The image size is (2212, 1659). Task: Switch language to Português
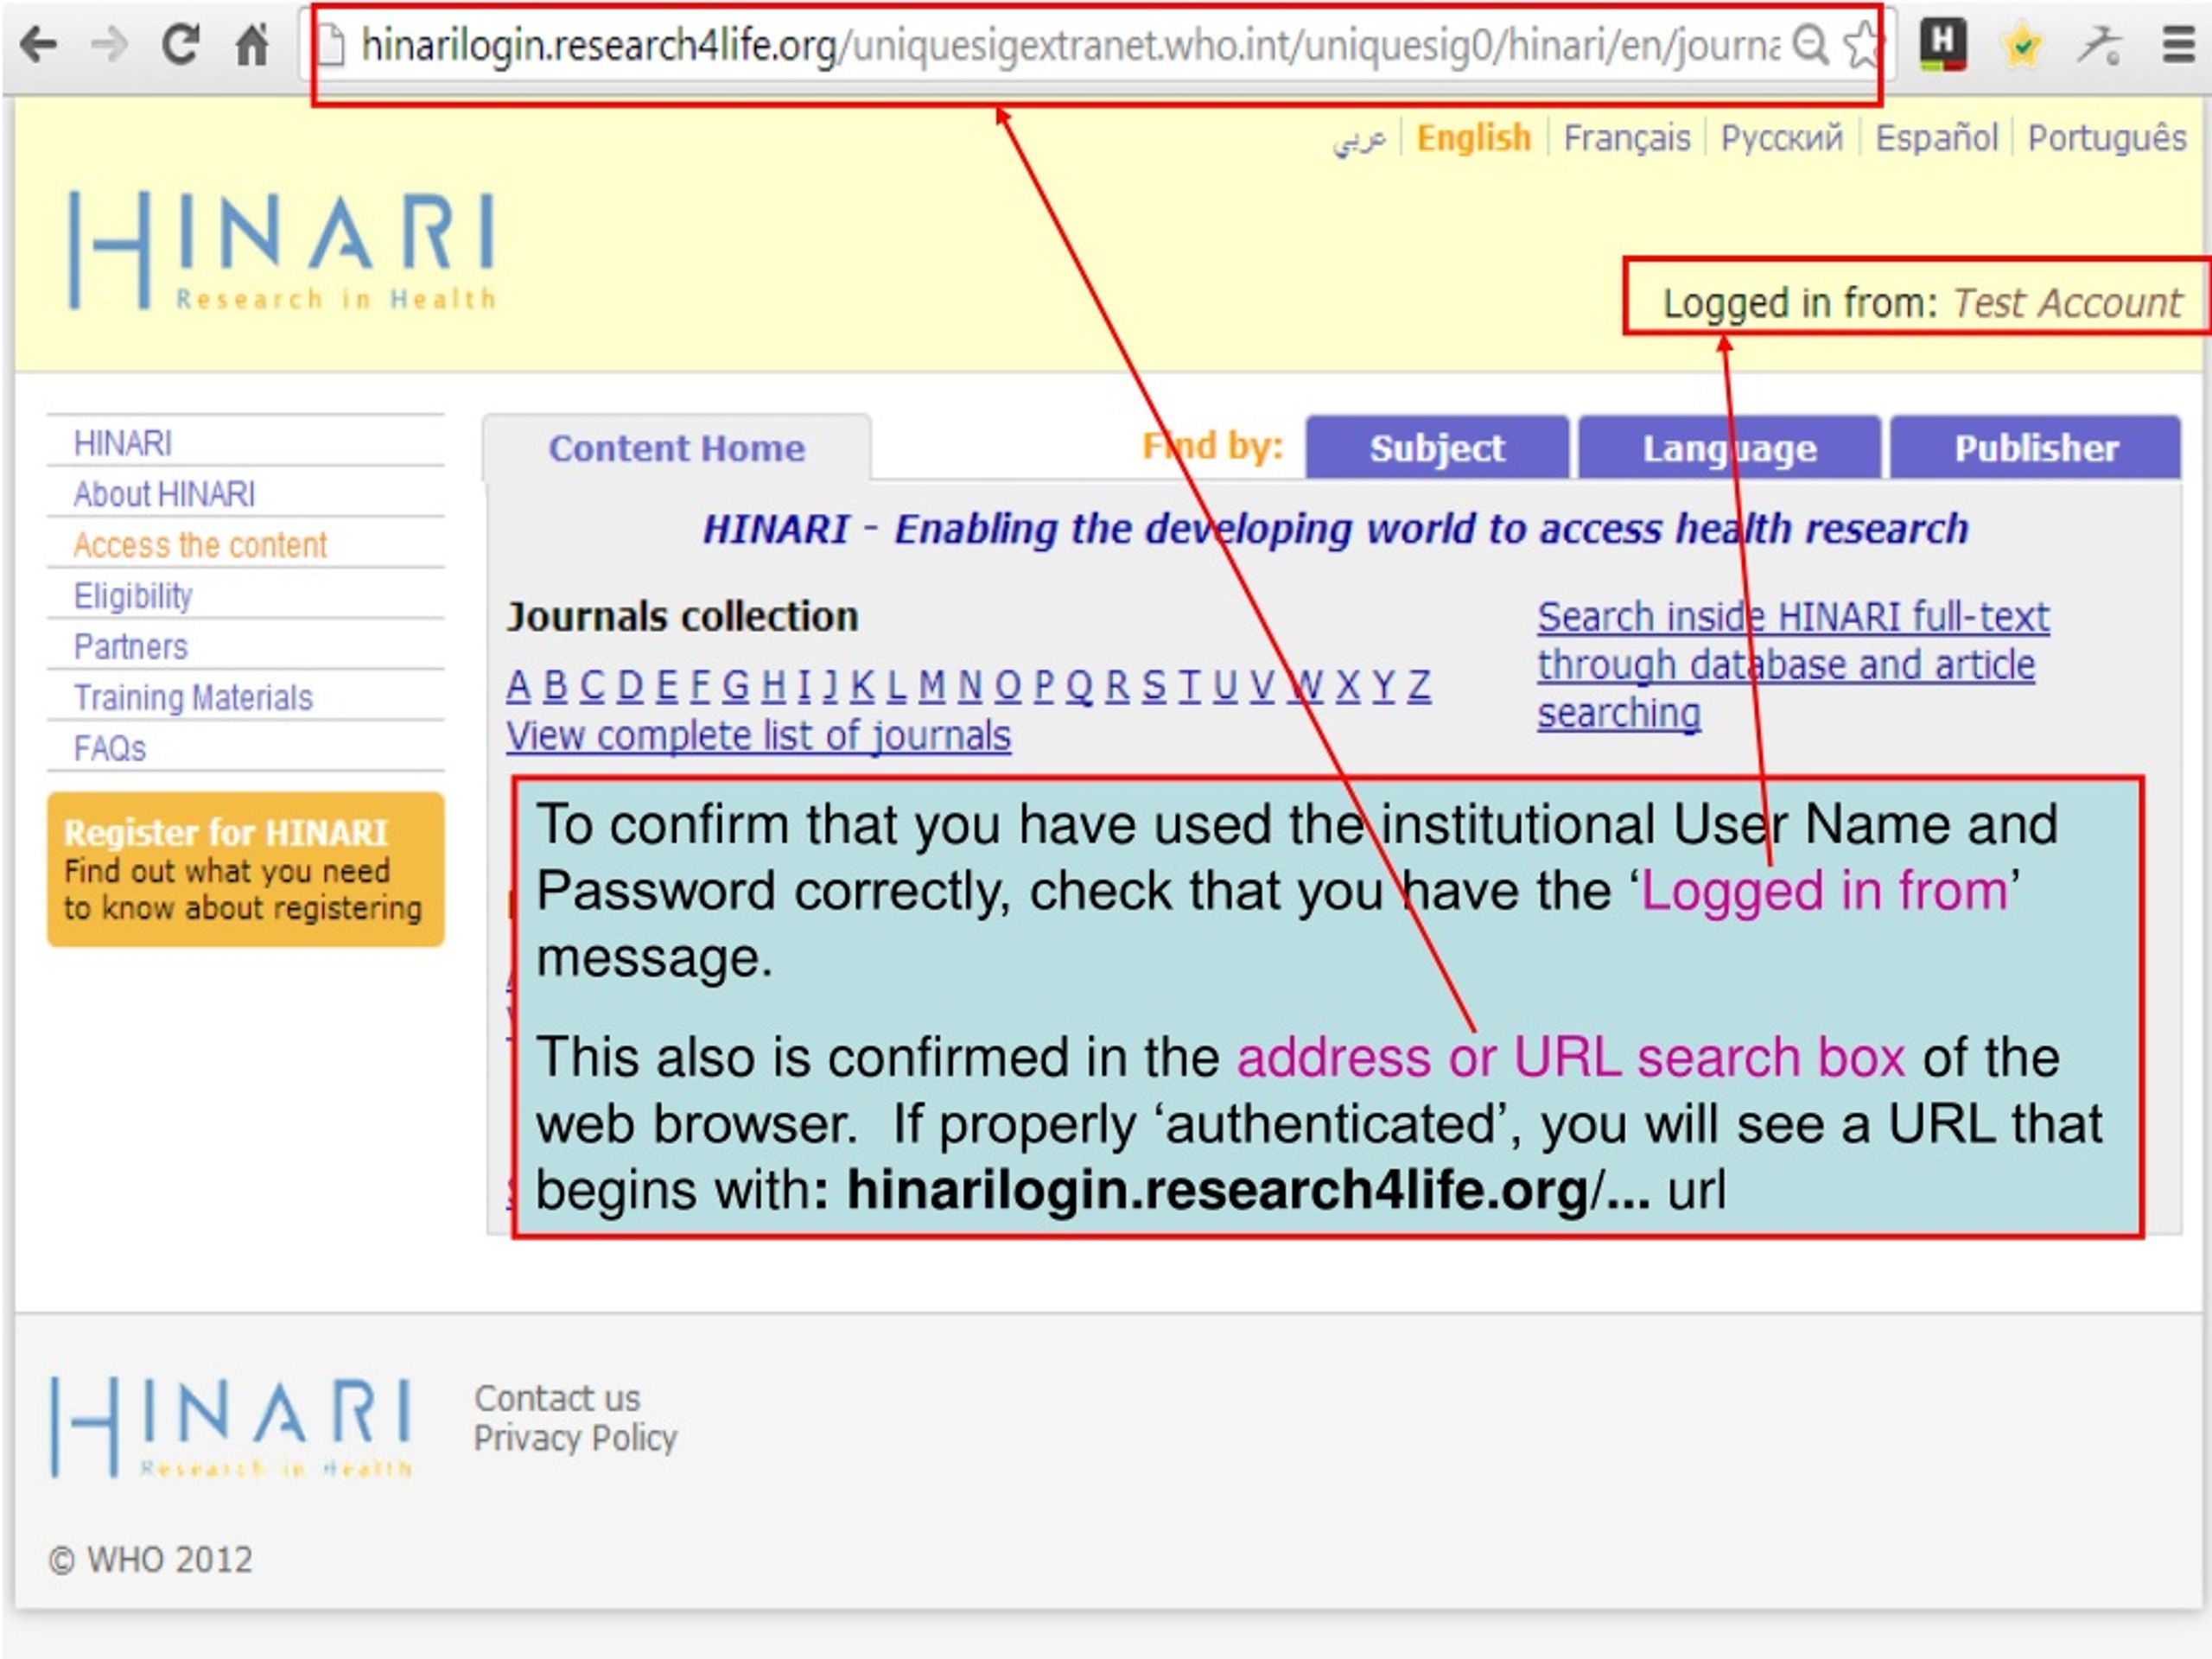click(2106, 138)
